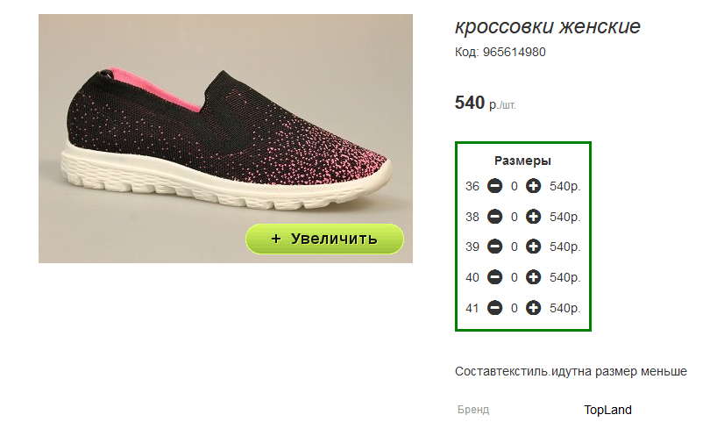Screen dimensions: 717x429
Task: Add one pair of size 41
Action: 533,308
